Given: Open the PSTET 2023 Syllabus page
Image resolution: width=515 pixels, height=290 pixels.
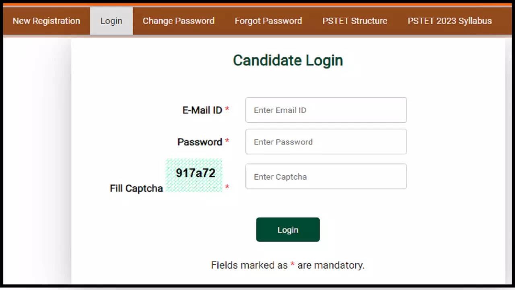Looking at the screenshot, I should (449, 21).
